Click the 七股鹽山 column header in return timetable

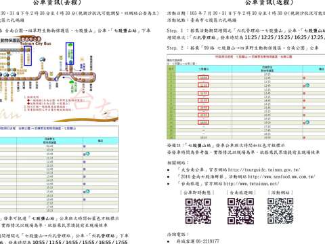pos(204,69)
